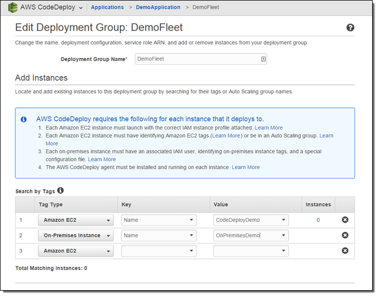Image resolution: width=378 pixels, height=296 pixels.
Task: Click the info icon in the blue notice box
Action: tap(23, 120)
